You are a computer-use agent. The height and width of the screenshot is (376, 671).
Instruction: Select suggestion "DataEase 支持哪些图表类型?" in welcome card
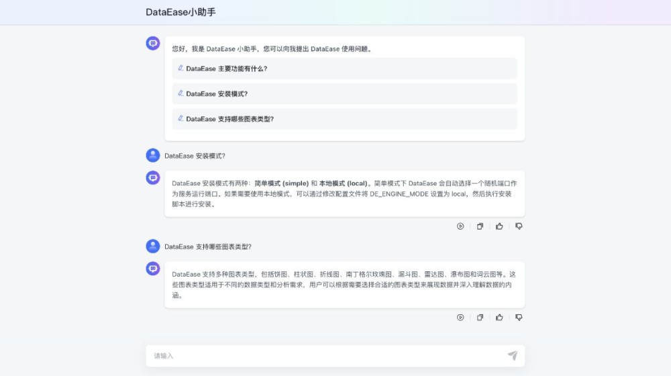click(344, 119)
